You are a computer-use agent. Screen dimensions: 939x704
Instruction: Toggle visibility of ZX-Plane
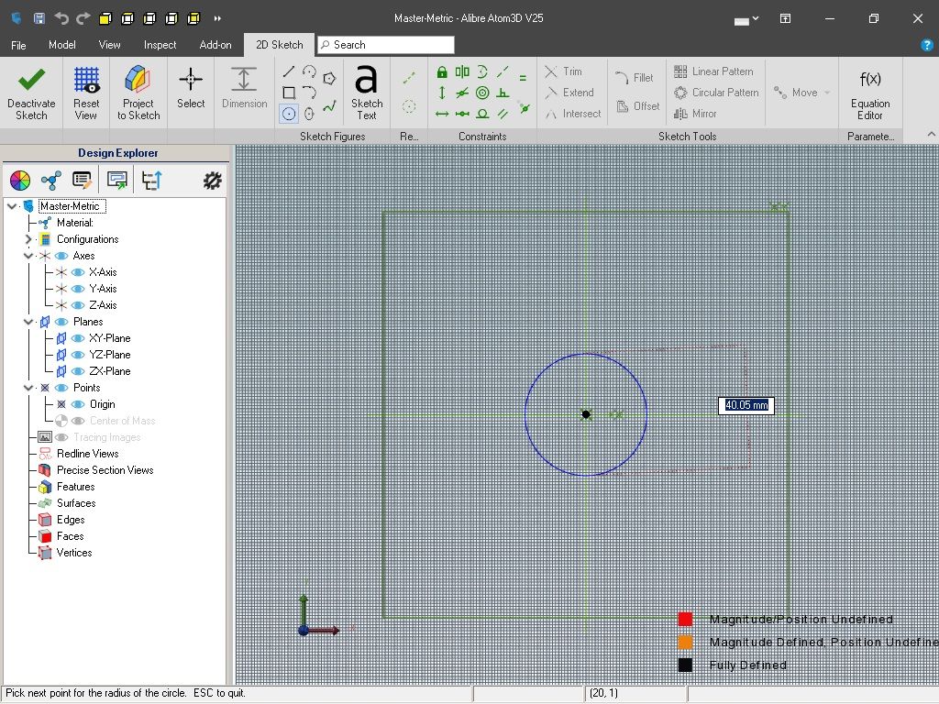[x=78, y=371]
